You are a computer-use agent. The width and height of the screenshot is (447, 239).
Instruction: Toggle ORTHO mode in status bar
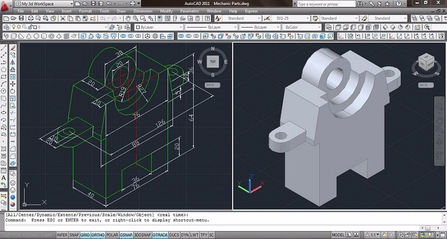pos(98,235)
